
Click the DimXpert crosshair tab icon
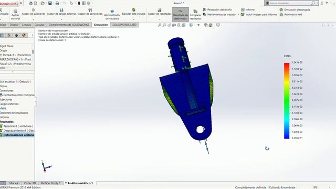pos(16,35)
